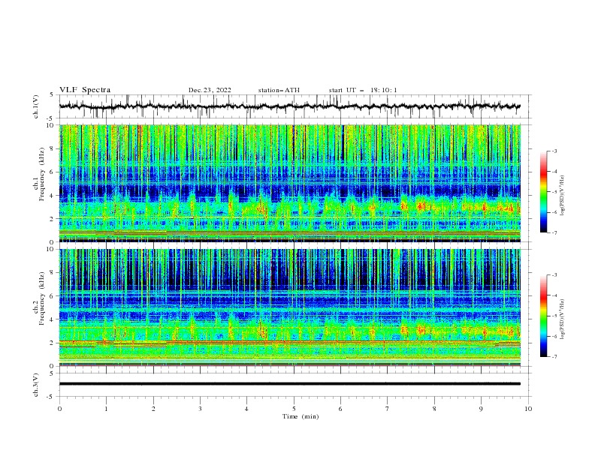Click time axis tick label "5"
The height and width of the screenshot is (459, 595).
[294, 409]
